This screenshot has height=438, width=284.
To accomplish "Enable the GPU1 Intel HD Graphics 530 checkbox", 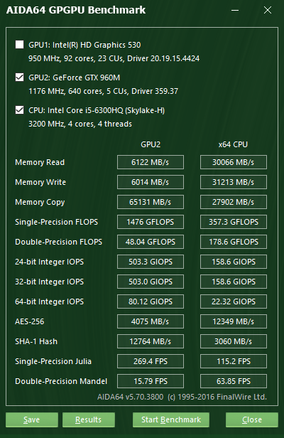I will 20,44.
